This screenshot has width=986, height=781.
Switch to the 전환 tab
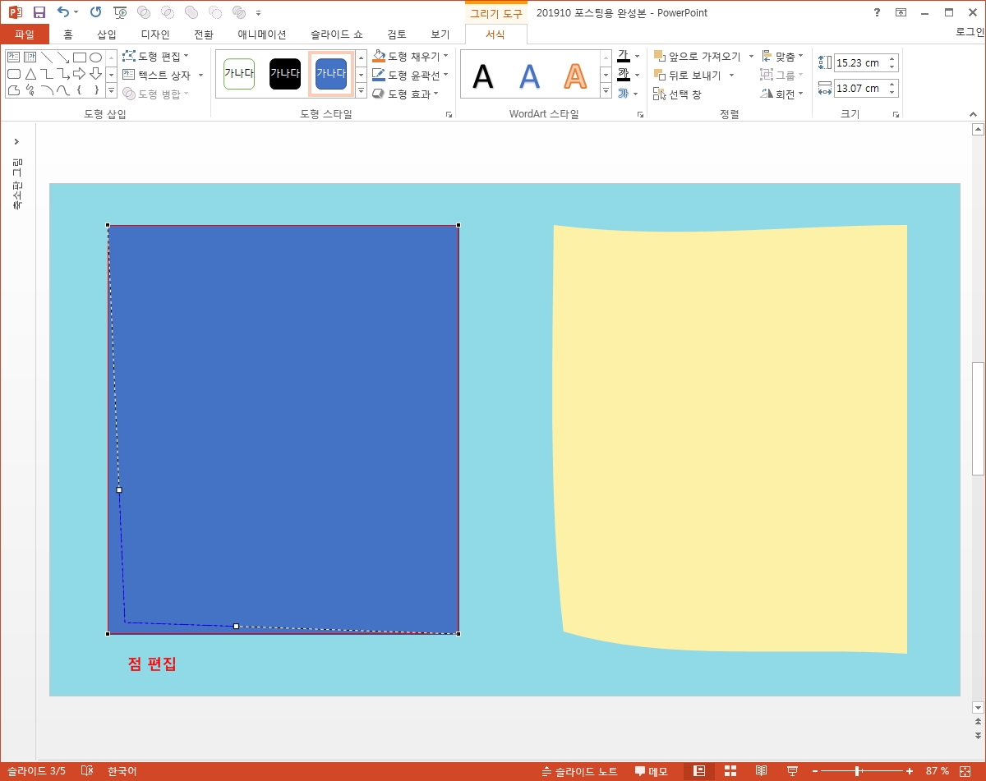click(x=204, y=34)
